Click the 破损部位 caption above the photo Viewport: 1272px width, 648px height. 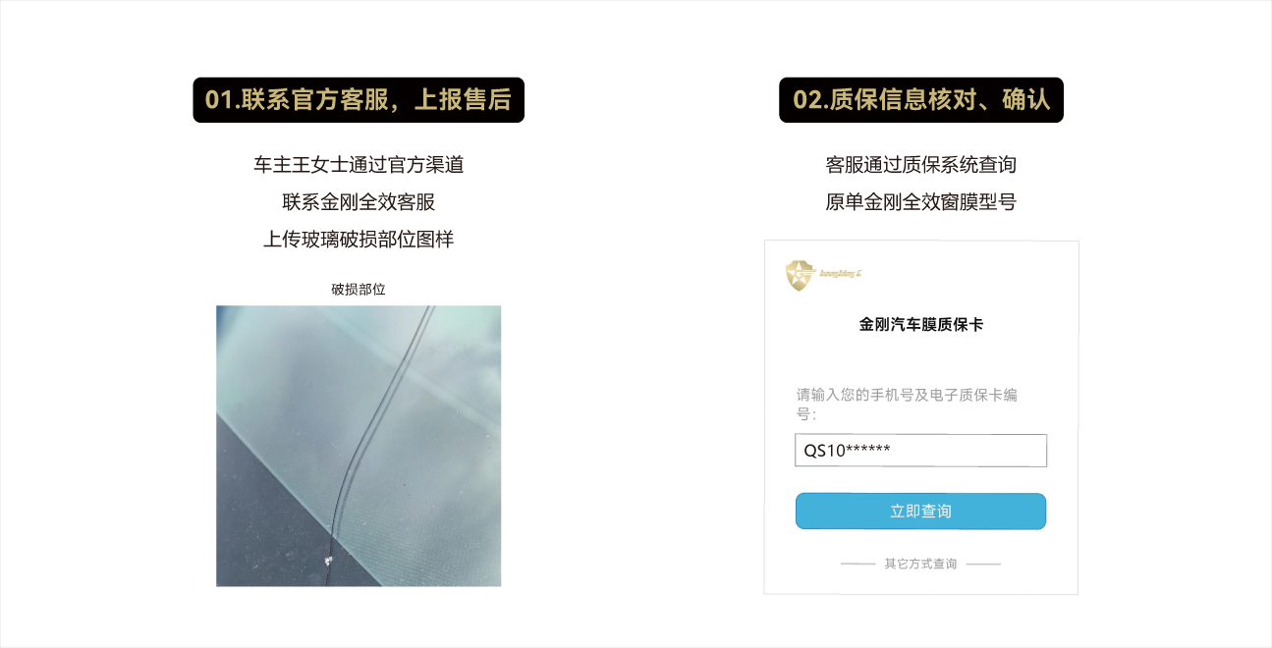point(359,290)
